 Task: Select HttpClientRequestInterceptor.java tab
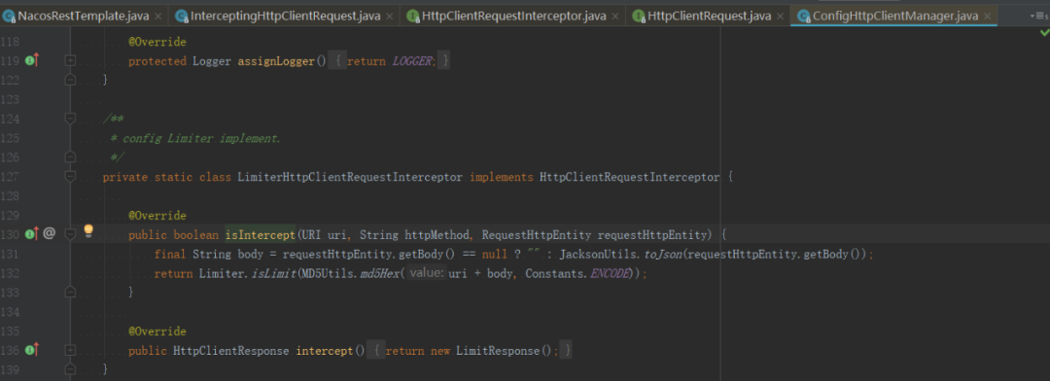click(x=514, y=16)
